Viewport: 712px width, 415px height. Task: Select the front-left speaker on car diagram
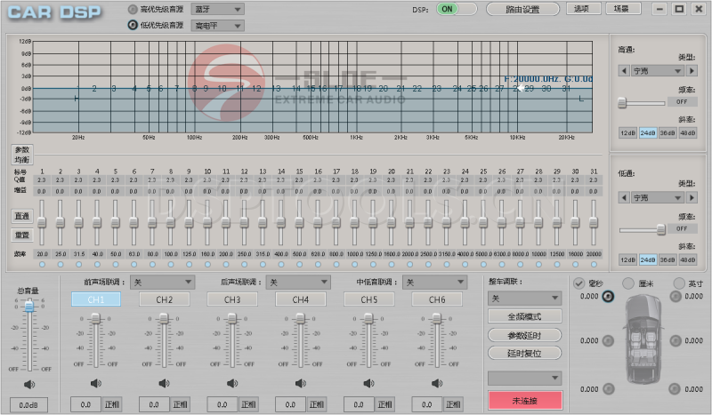[x=608, y=296]
